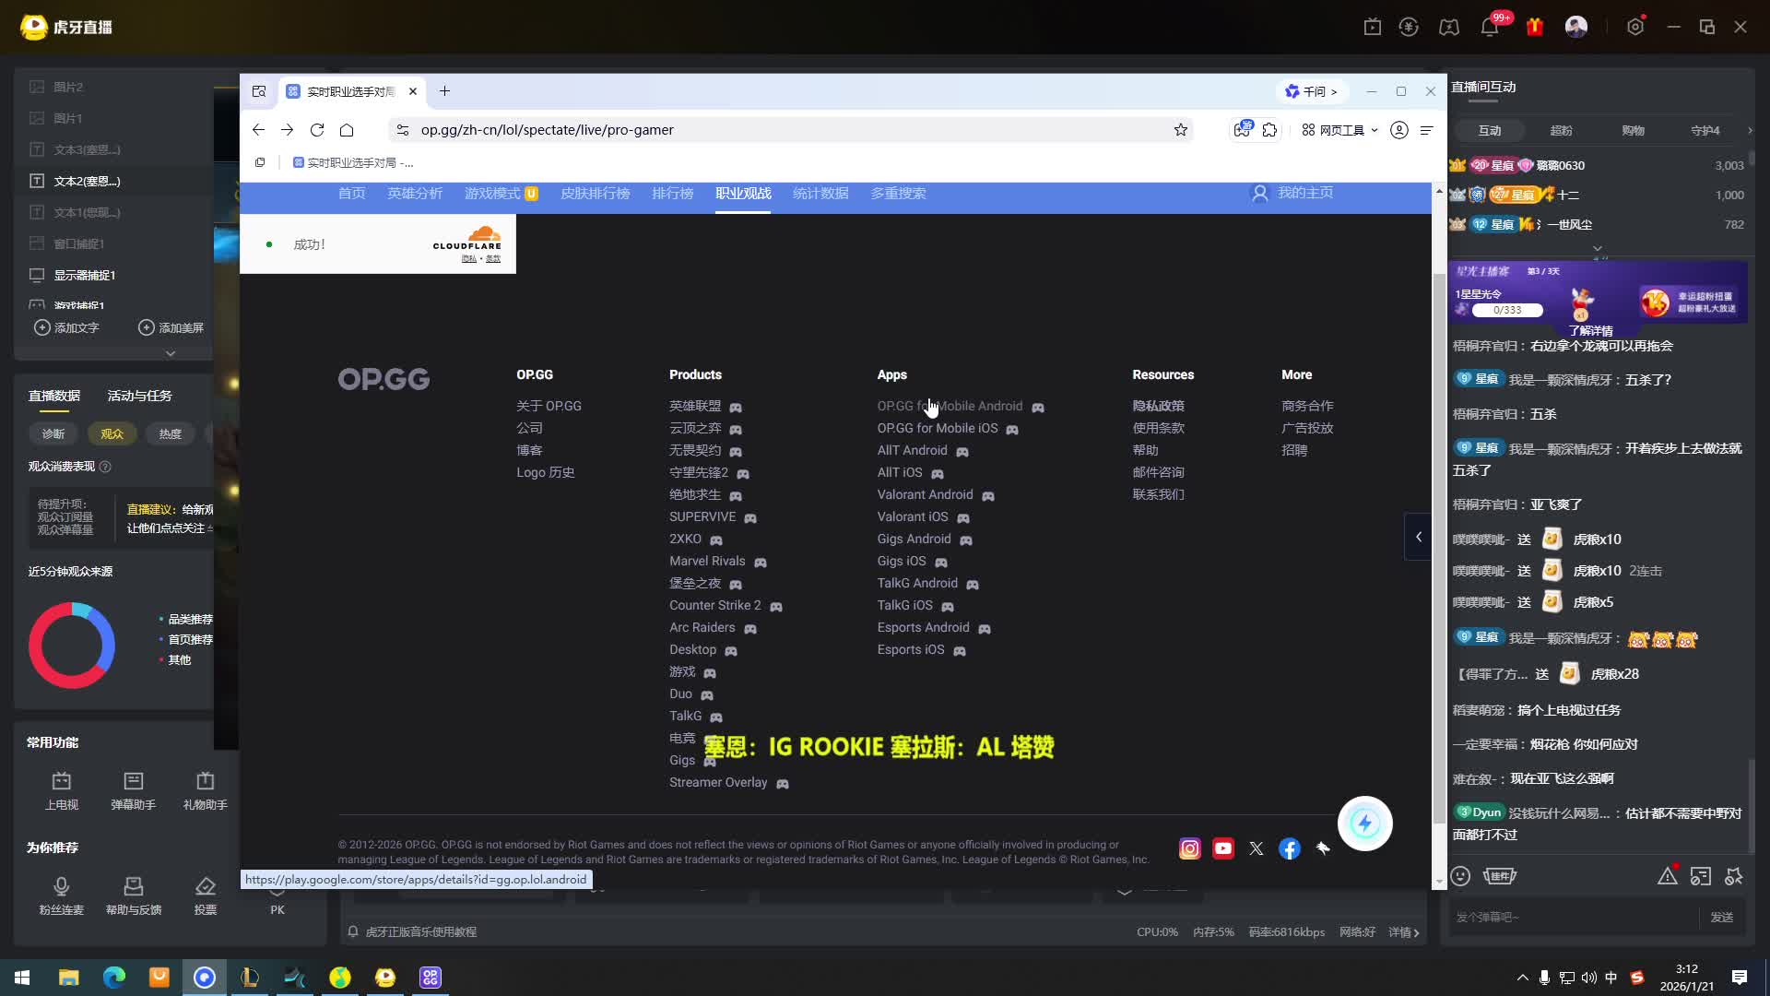The height and width of the screenshot is (996, 1770).
Task: Open the YouTube icon link
Action: click(1223, 848)
